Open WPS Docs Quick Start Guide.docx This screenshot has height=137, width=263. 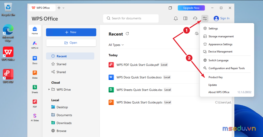(x=139, y=77)
